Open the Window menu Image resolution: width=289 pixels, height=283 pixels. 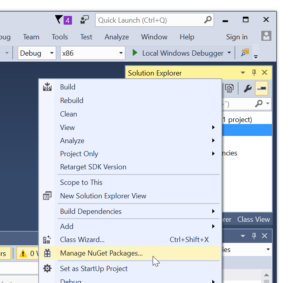[x=154, y=37]
